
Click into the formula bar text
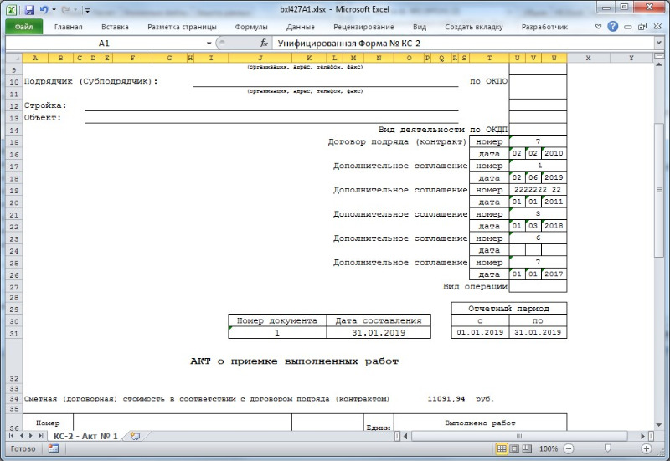pos(464,44)
